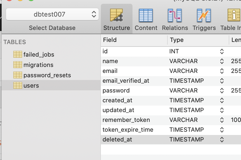Select the users table
The height and width of the screenshot is (160, 241).
tap(31, 85)
